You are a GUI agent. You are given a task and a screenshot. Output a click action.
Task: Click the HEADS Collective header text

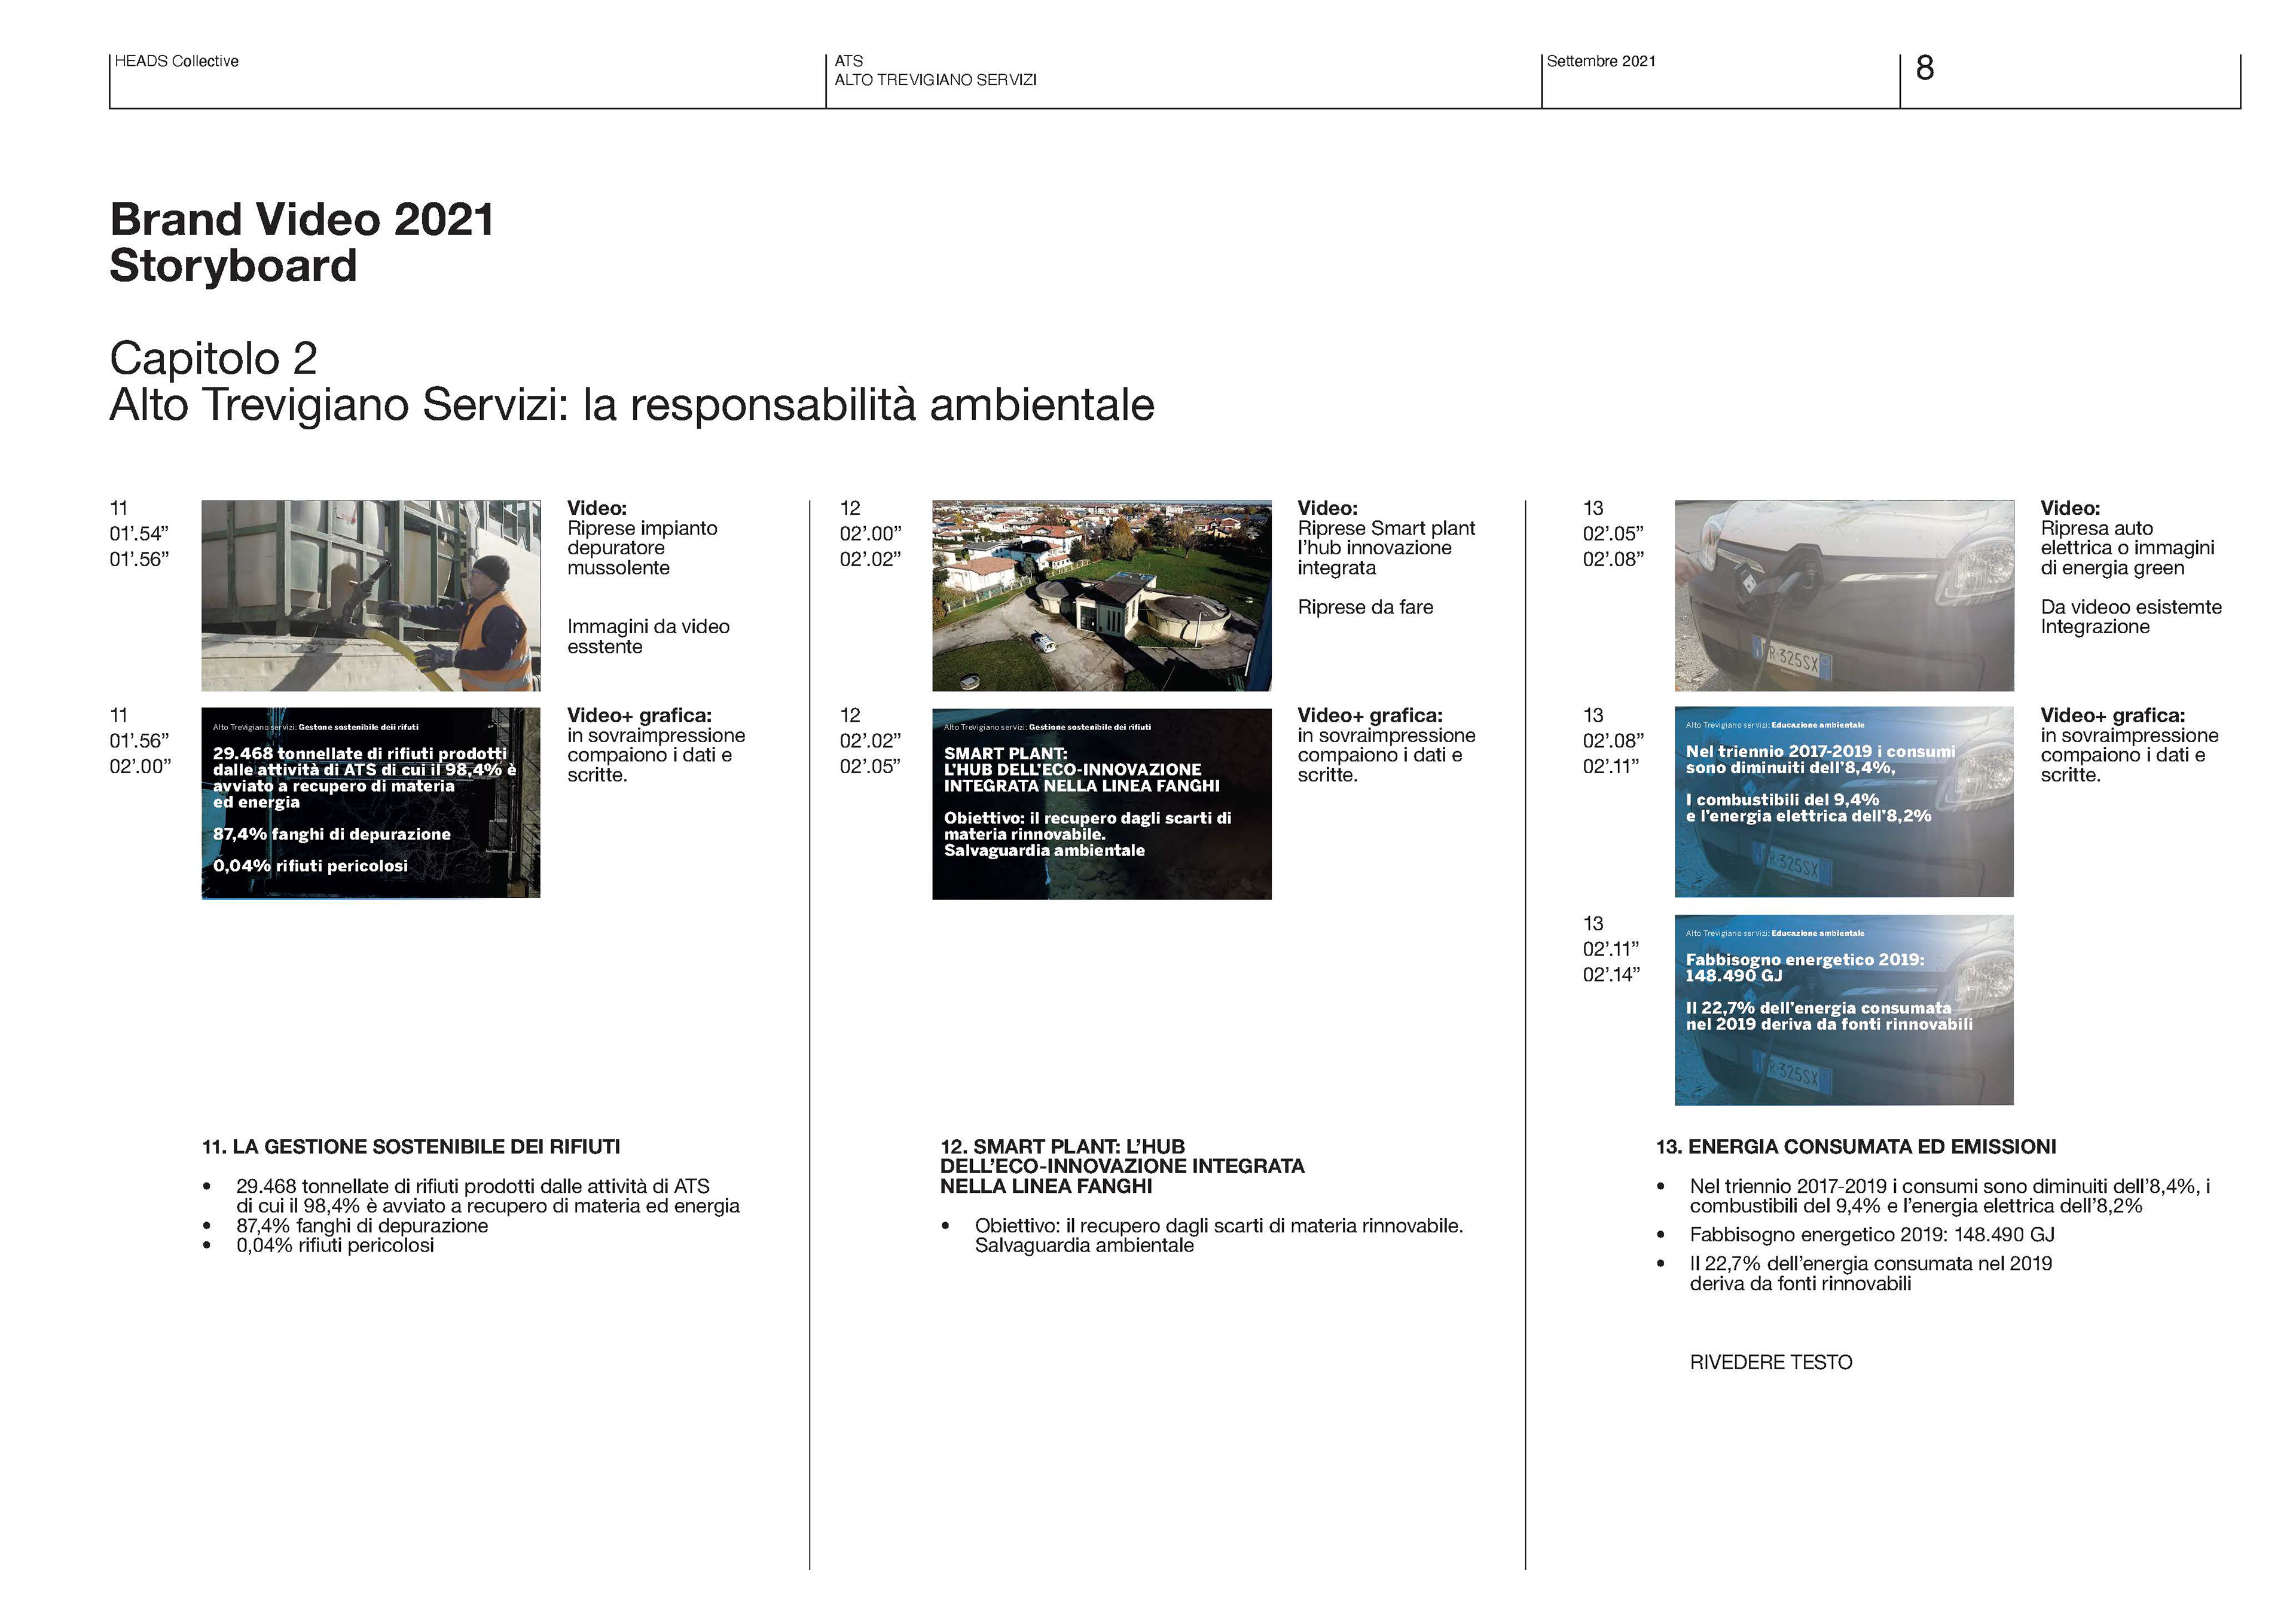(x=176, y=61)
